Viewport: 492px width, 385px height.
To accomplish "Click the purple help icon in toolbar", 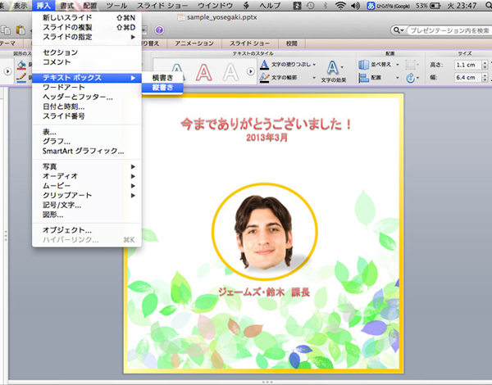I will point(160,30).
